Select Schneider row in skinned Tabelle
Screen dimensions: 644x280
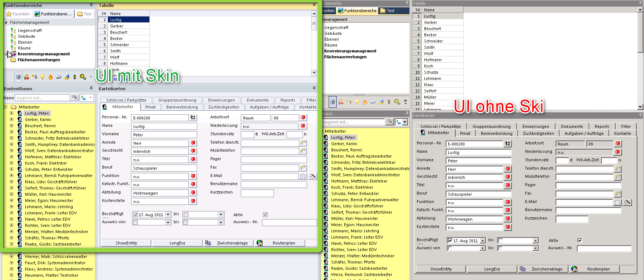point(124,45)
